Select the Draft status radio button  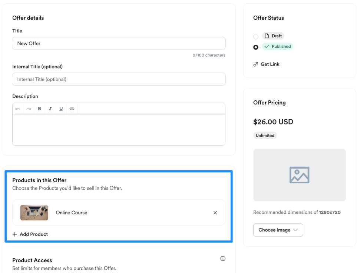tap(256, 36)
